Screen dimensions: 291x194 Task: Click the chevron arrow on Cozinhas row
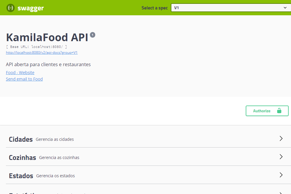281,157
